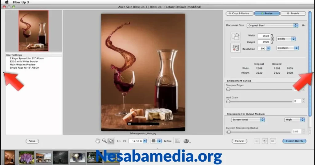The image size is (315, 165).
Task: Click the resample icon beside Resolution
Action: 235,48
